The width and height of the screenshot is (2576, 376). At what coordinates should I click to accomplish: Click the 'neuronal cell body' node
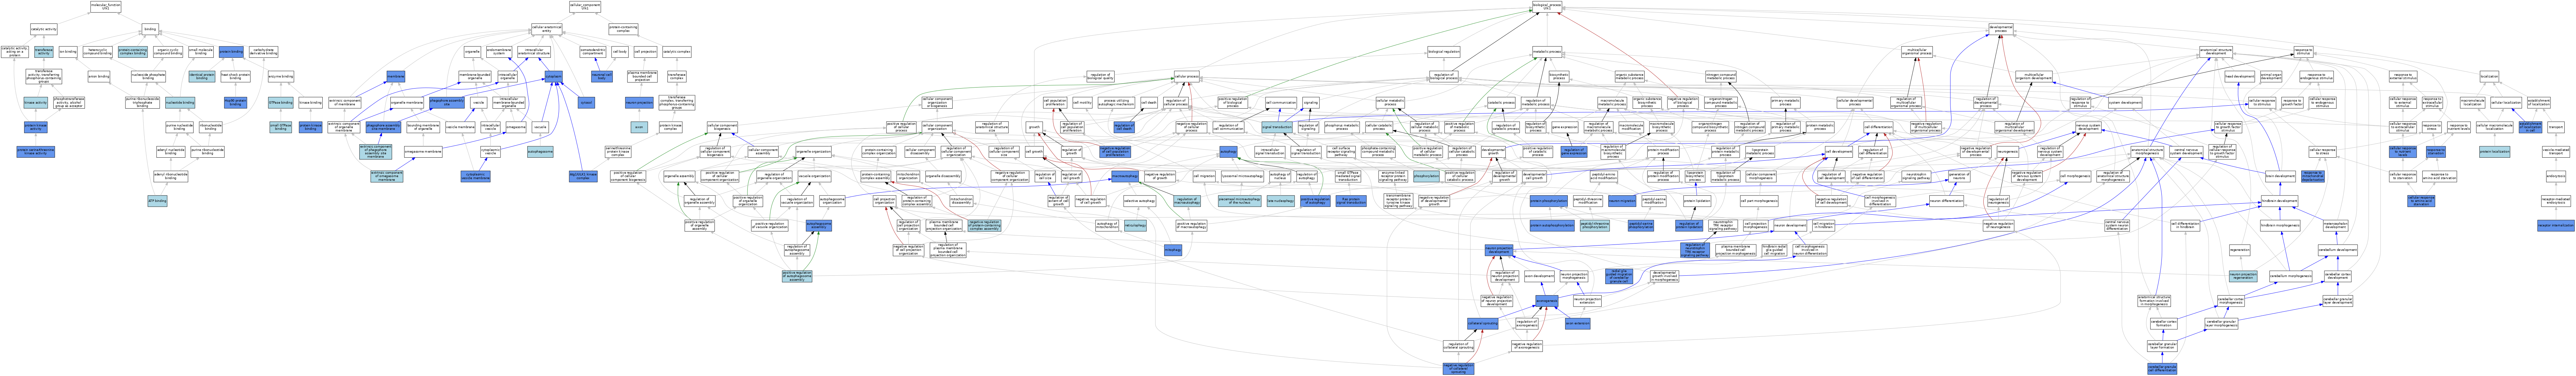tap(602, 77)
